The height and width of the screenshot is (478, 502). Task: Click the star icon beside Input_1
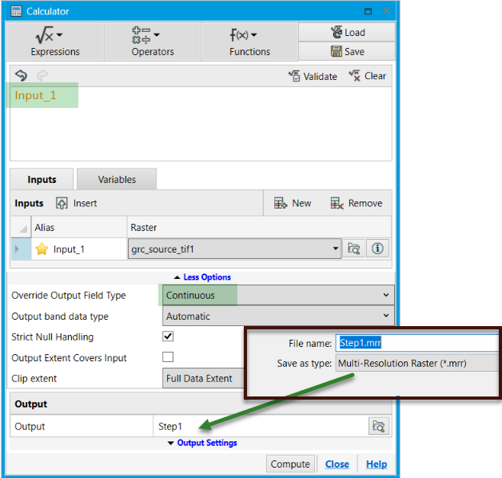click(x=42, y=249)
